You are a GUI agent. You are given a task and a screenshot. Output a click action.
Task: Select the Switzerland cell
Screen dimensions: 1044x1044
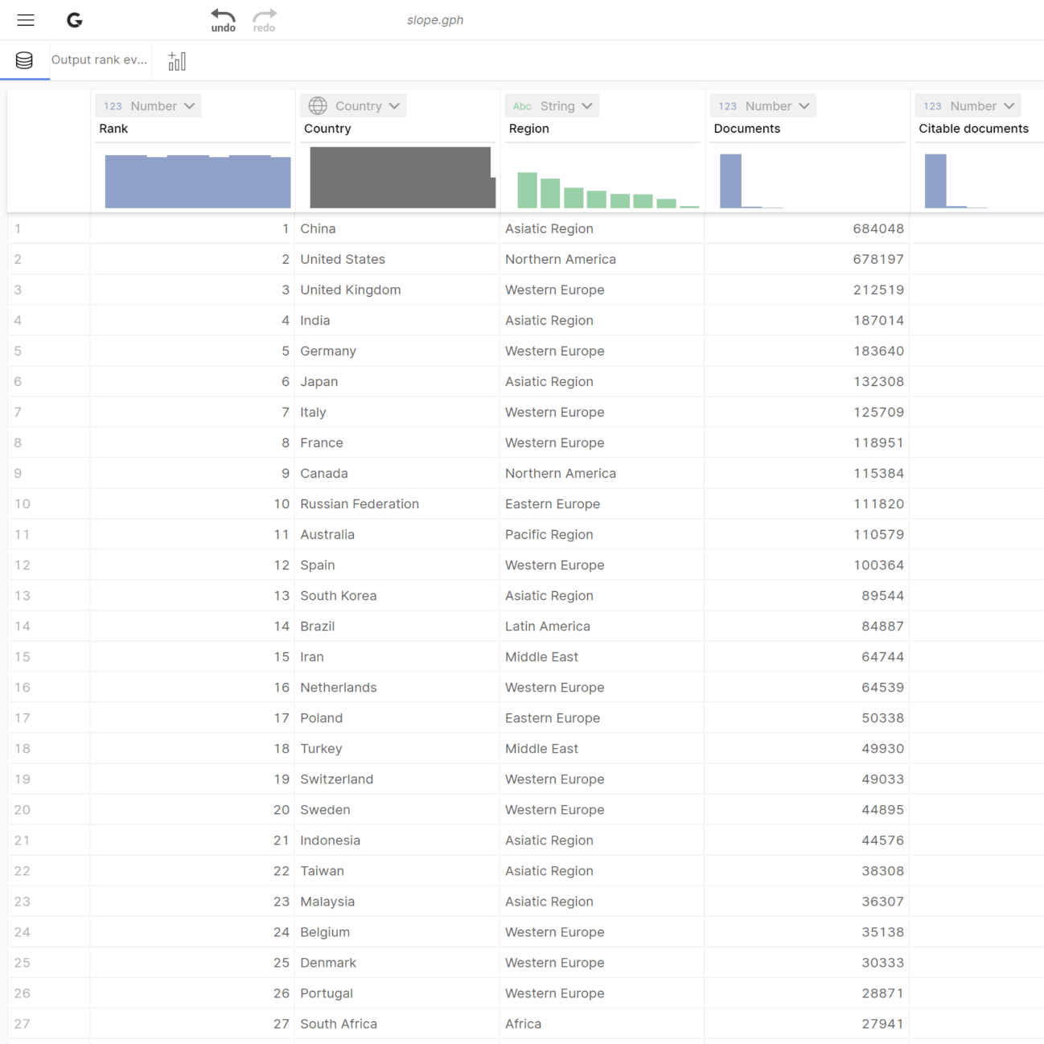click(x=397, y=779)
